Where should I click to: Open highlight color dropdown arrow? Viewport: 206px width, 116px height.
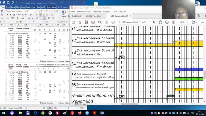click(15, 18)
